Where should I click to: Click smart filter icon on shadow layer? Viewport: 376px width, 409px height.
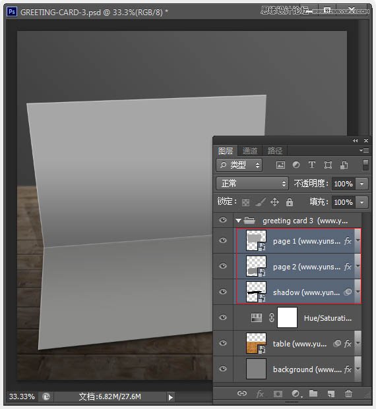tap(348, 292)
